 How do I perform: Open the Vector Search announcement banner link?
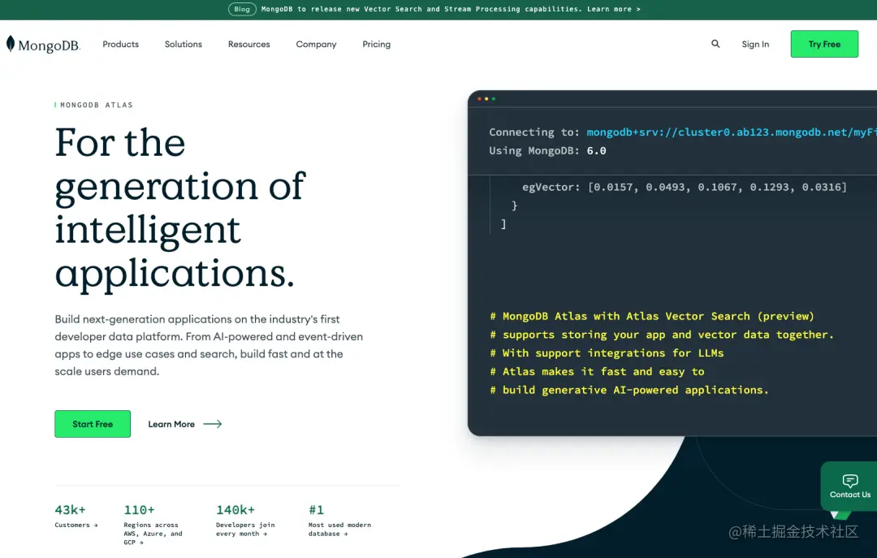[451, 9]
